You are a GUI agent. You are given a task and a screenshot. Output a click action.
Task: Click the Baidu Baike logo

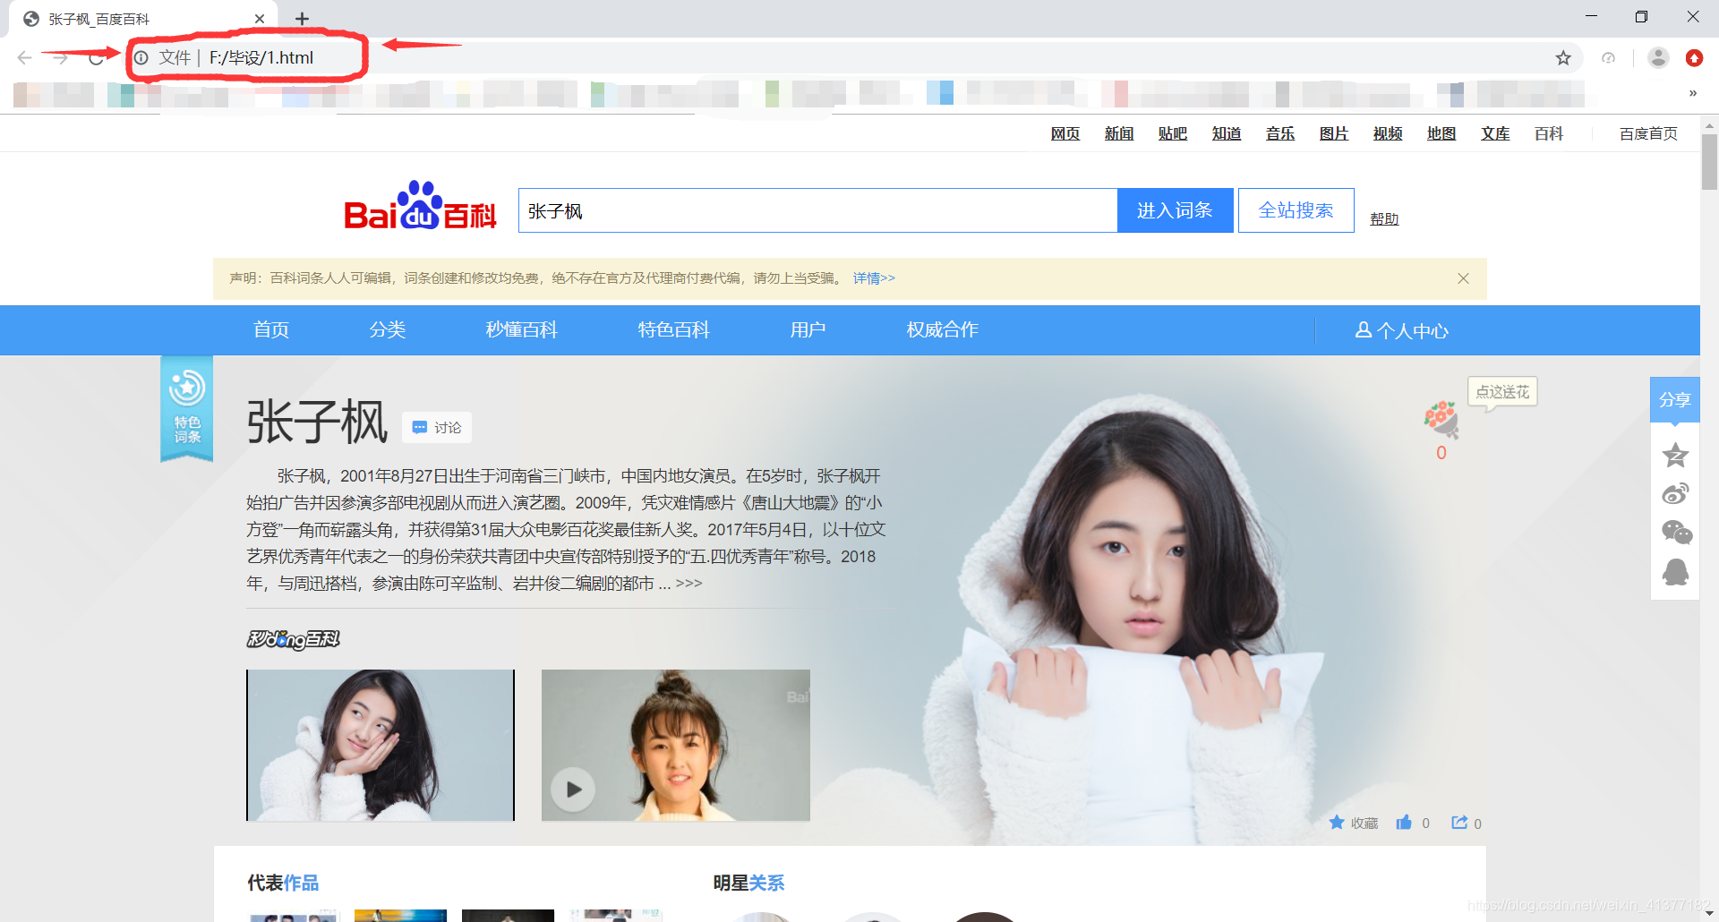click(x=418, y=209)
